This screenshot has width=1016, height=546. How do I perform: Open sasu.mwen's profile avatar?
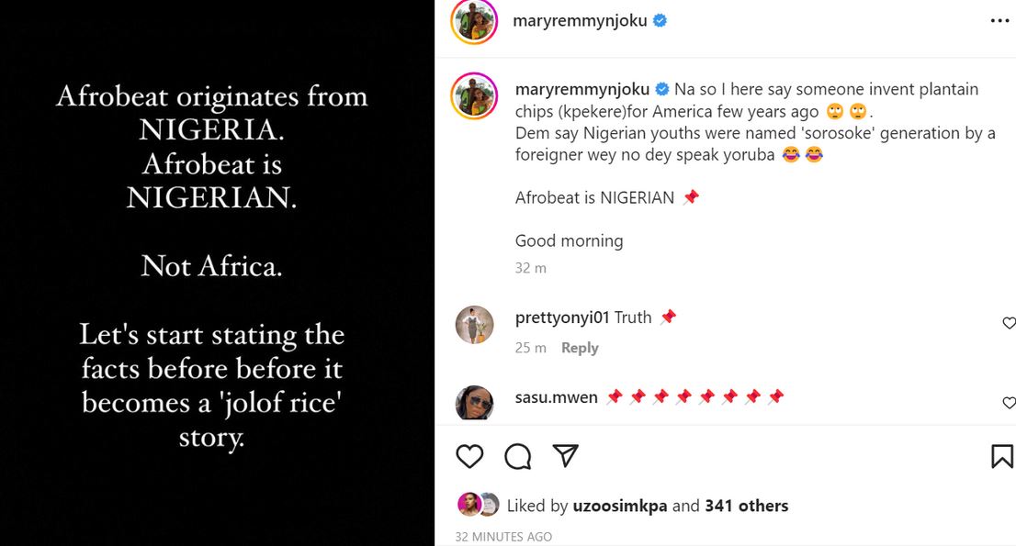coord(475,404)
